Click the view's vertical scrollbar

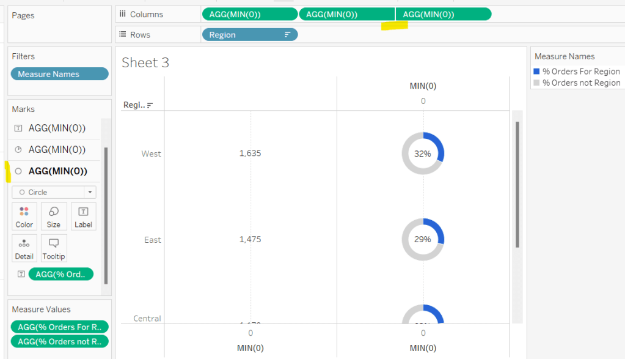coord(517,183)
